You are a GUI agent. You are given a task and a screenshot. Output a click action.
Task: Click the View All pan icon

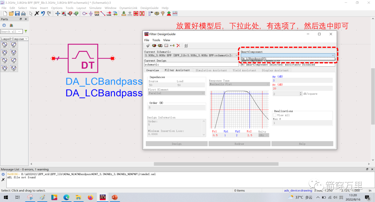coord(58,13)
